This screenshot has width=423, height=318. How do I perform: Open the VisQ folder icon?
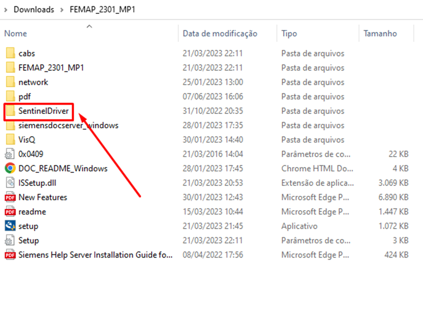tap(10, 139)
